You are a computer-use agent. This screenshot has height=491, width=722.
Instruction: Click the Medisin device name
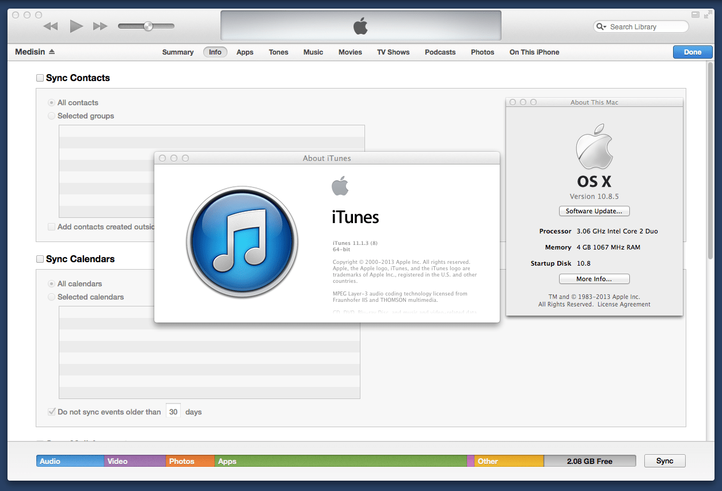(30, 52)
